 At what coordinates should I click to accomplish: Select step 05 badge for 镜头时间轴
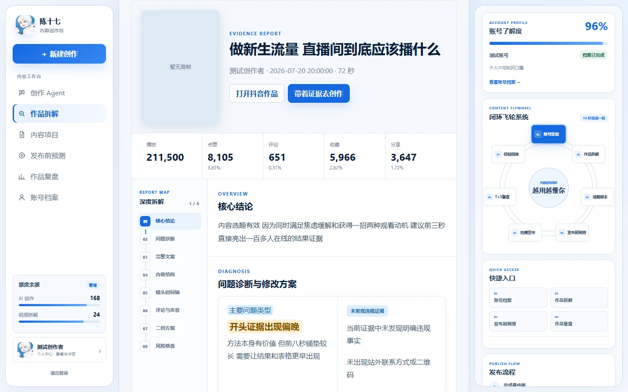(x=145, y=293)
